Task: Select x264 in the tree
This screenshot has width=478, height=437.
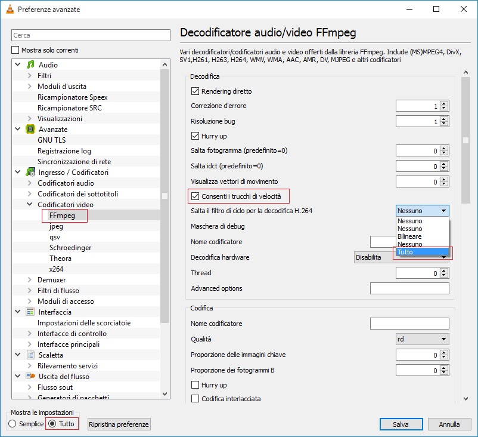Action: coord(56,269)
